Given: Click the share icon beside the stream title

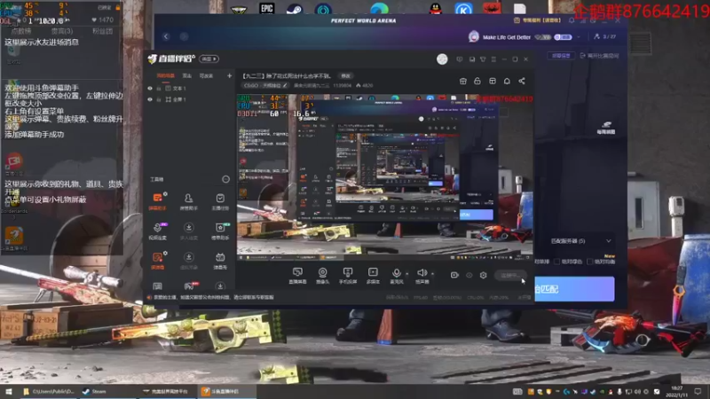Looking at the screenshot, I should click(x=522, y=81).
